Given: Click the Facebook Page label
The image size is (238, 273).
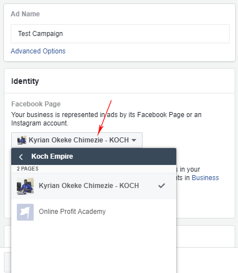Looking at the screenshot, I should (36, 104).
